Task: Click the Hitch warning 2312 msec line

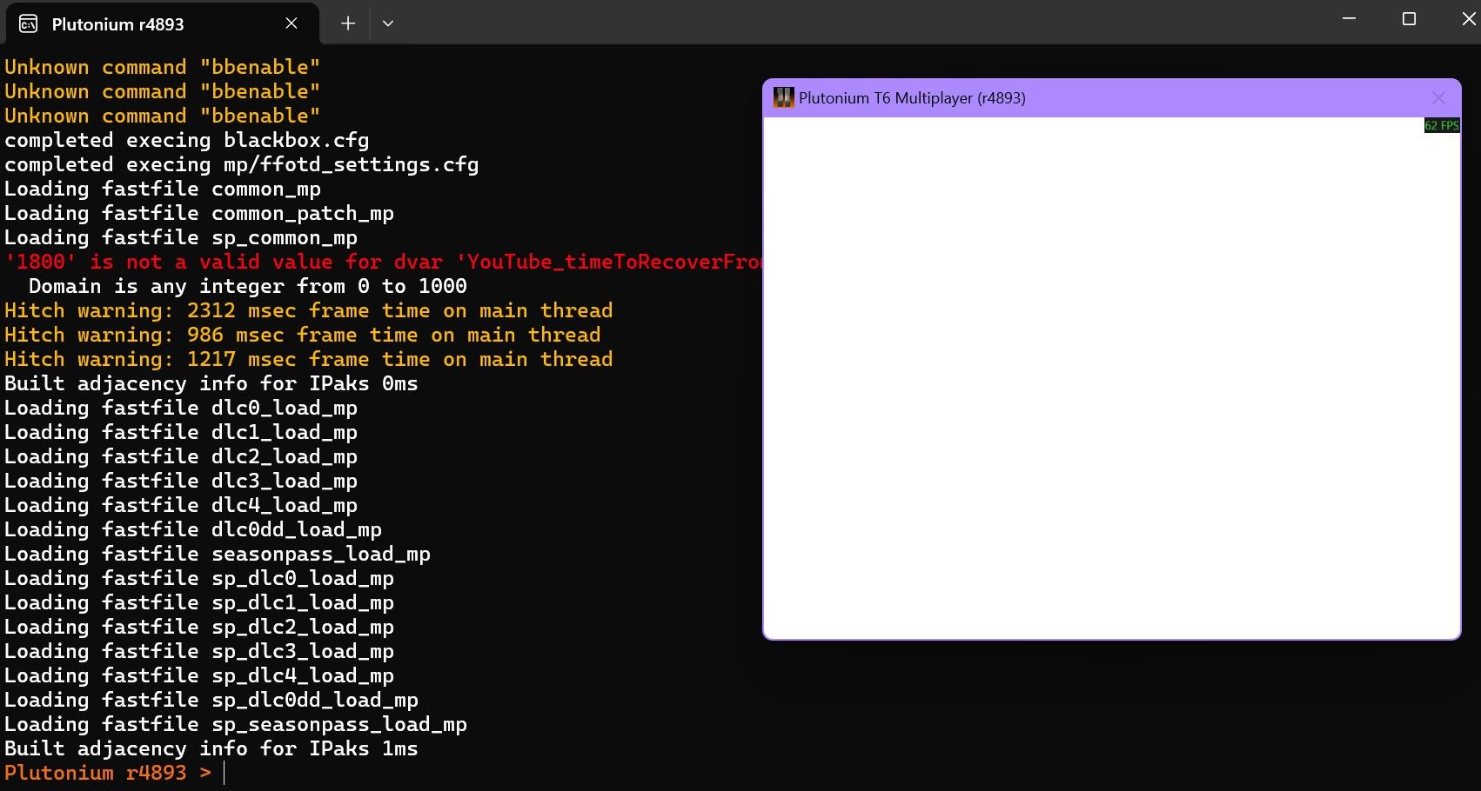Action: 308,310
